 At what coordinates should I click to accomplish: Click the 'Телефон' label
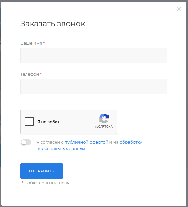(30, 74)
